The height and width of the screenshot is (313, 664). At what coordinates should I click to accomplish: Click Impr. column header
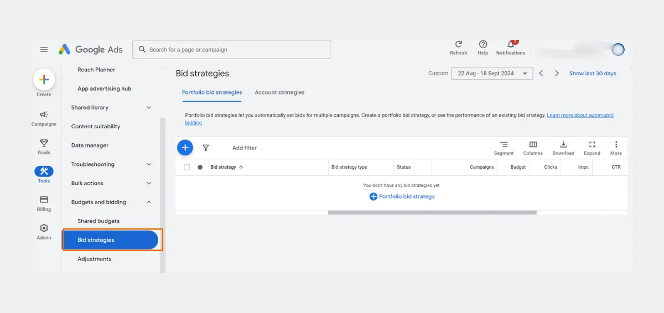[583, 167]
